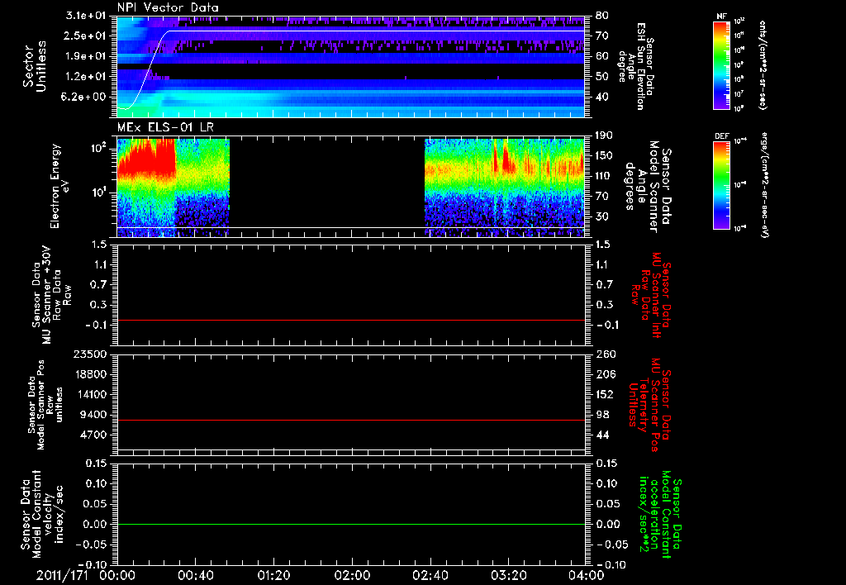Click the 02:00 time axis label
Image resolution: width=846 pixels, height=585 pixels.
[x=352, y=575]
